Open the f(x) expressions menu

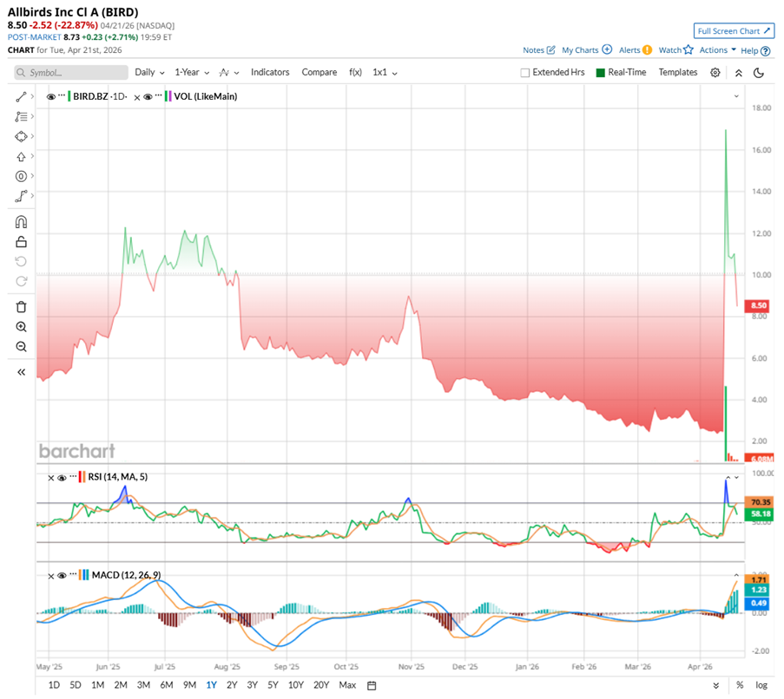click(x=355, y=72)
